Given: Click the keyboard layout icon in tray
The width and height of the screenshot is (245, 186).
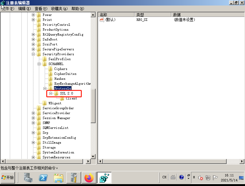Looking at the screenshot, I should (x=173, y=177).
